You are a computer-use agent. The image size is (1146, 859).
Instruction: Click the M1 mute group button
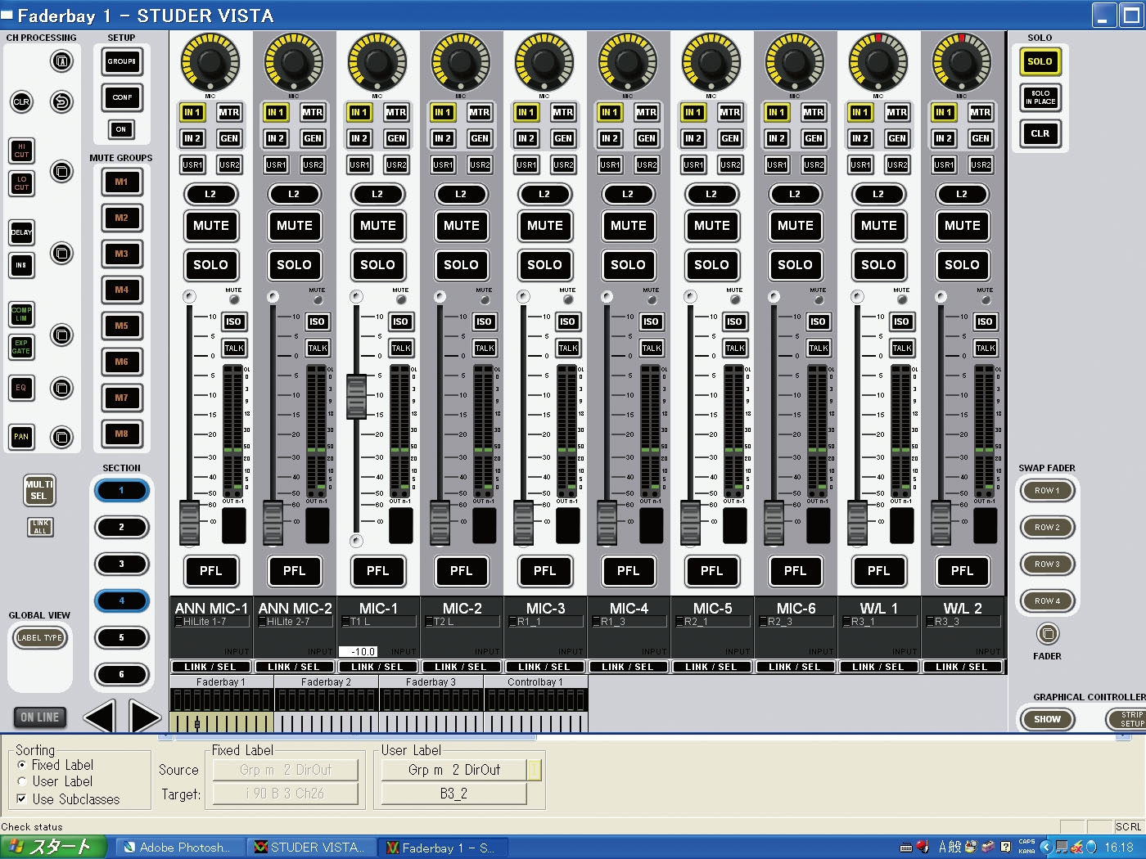tap(121, 182)
